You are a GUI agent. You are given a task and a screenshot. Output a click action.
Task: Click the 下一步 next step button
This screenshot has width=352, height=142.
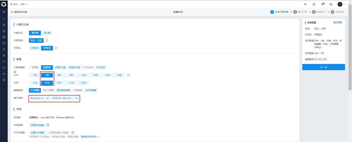[x=323, y=67]
